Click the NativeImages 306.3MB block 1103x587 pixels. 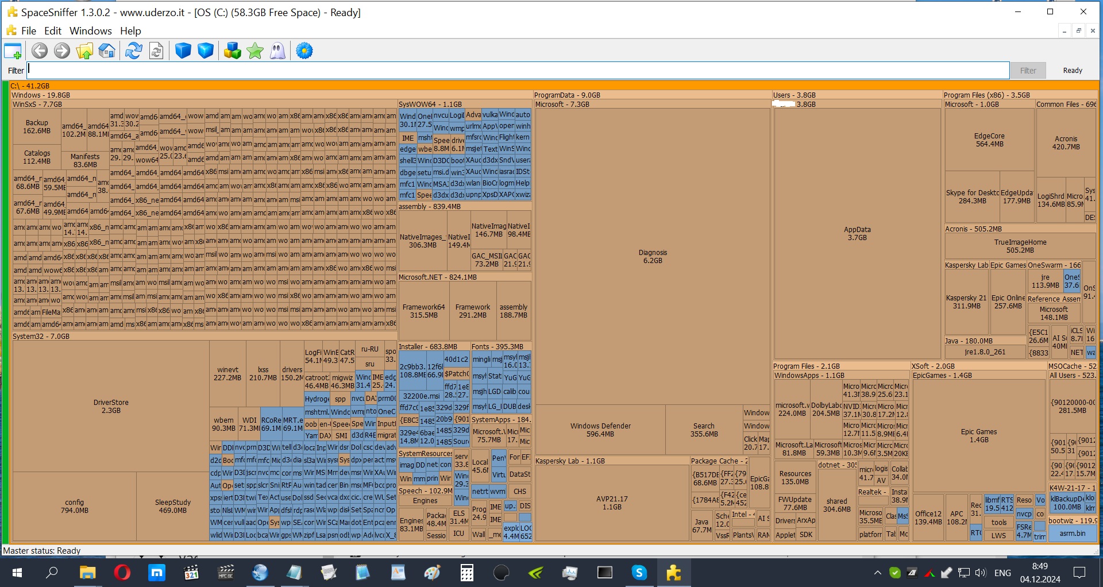pyautogui.click(x=423, y=241)
